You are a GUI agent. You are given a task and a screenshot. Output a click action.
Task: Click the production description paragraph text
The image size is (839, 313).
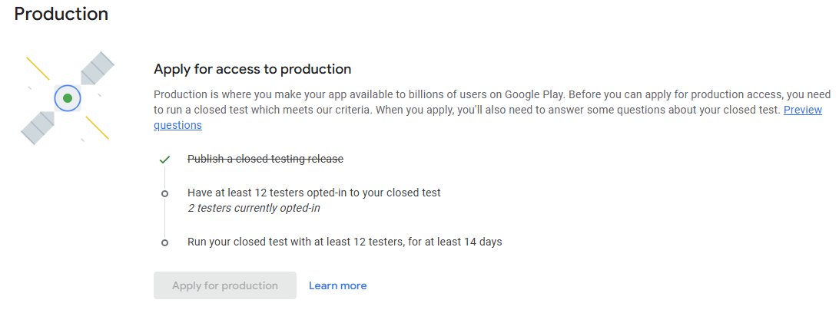pos(492,110)
